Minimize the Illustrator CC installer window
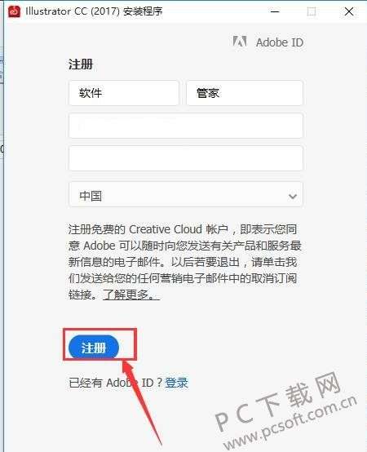Screen dimensions: 367x452 (275, 11)
